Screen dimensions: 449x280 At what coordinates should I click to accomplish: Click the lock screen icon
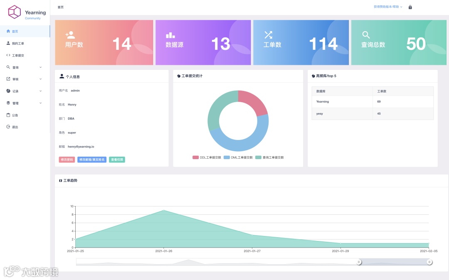(410, 7)
